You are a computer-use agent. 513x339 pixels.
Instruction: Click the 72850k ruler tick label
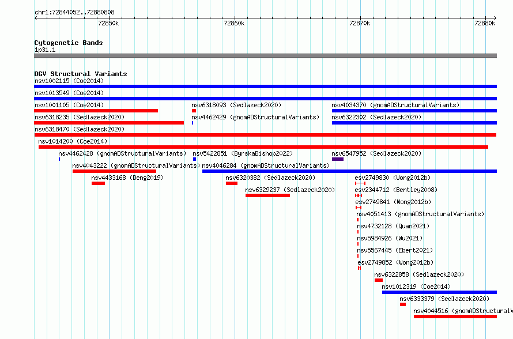tap(108, 23)
